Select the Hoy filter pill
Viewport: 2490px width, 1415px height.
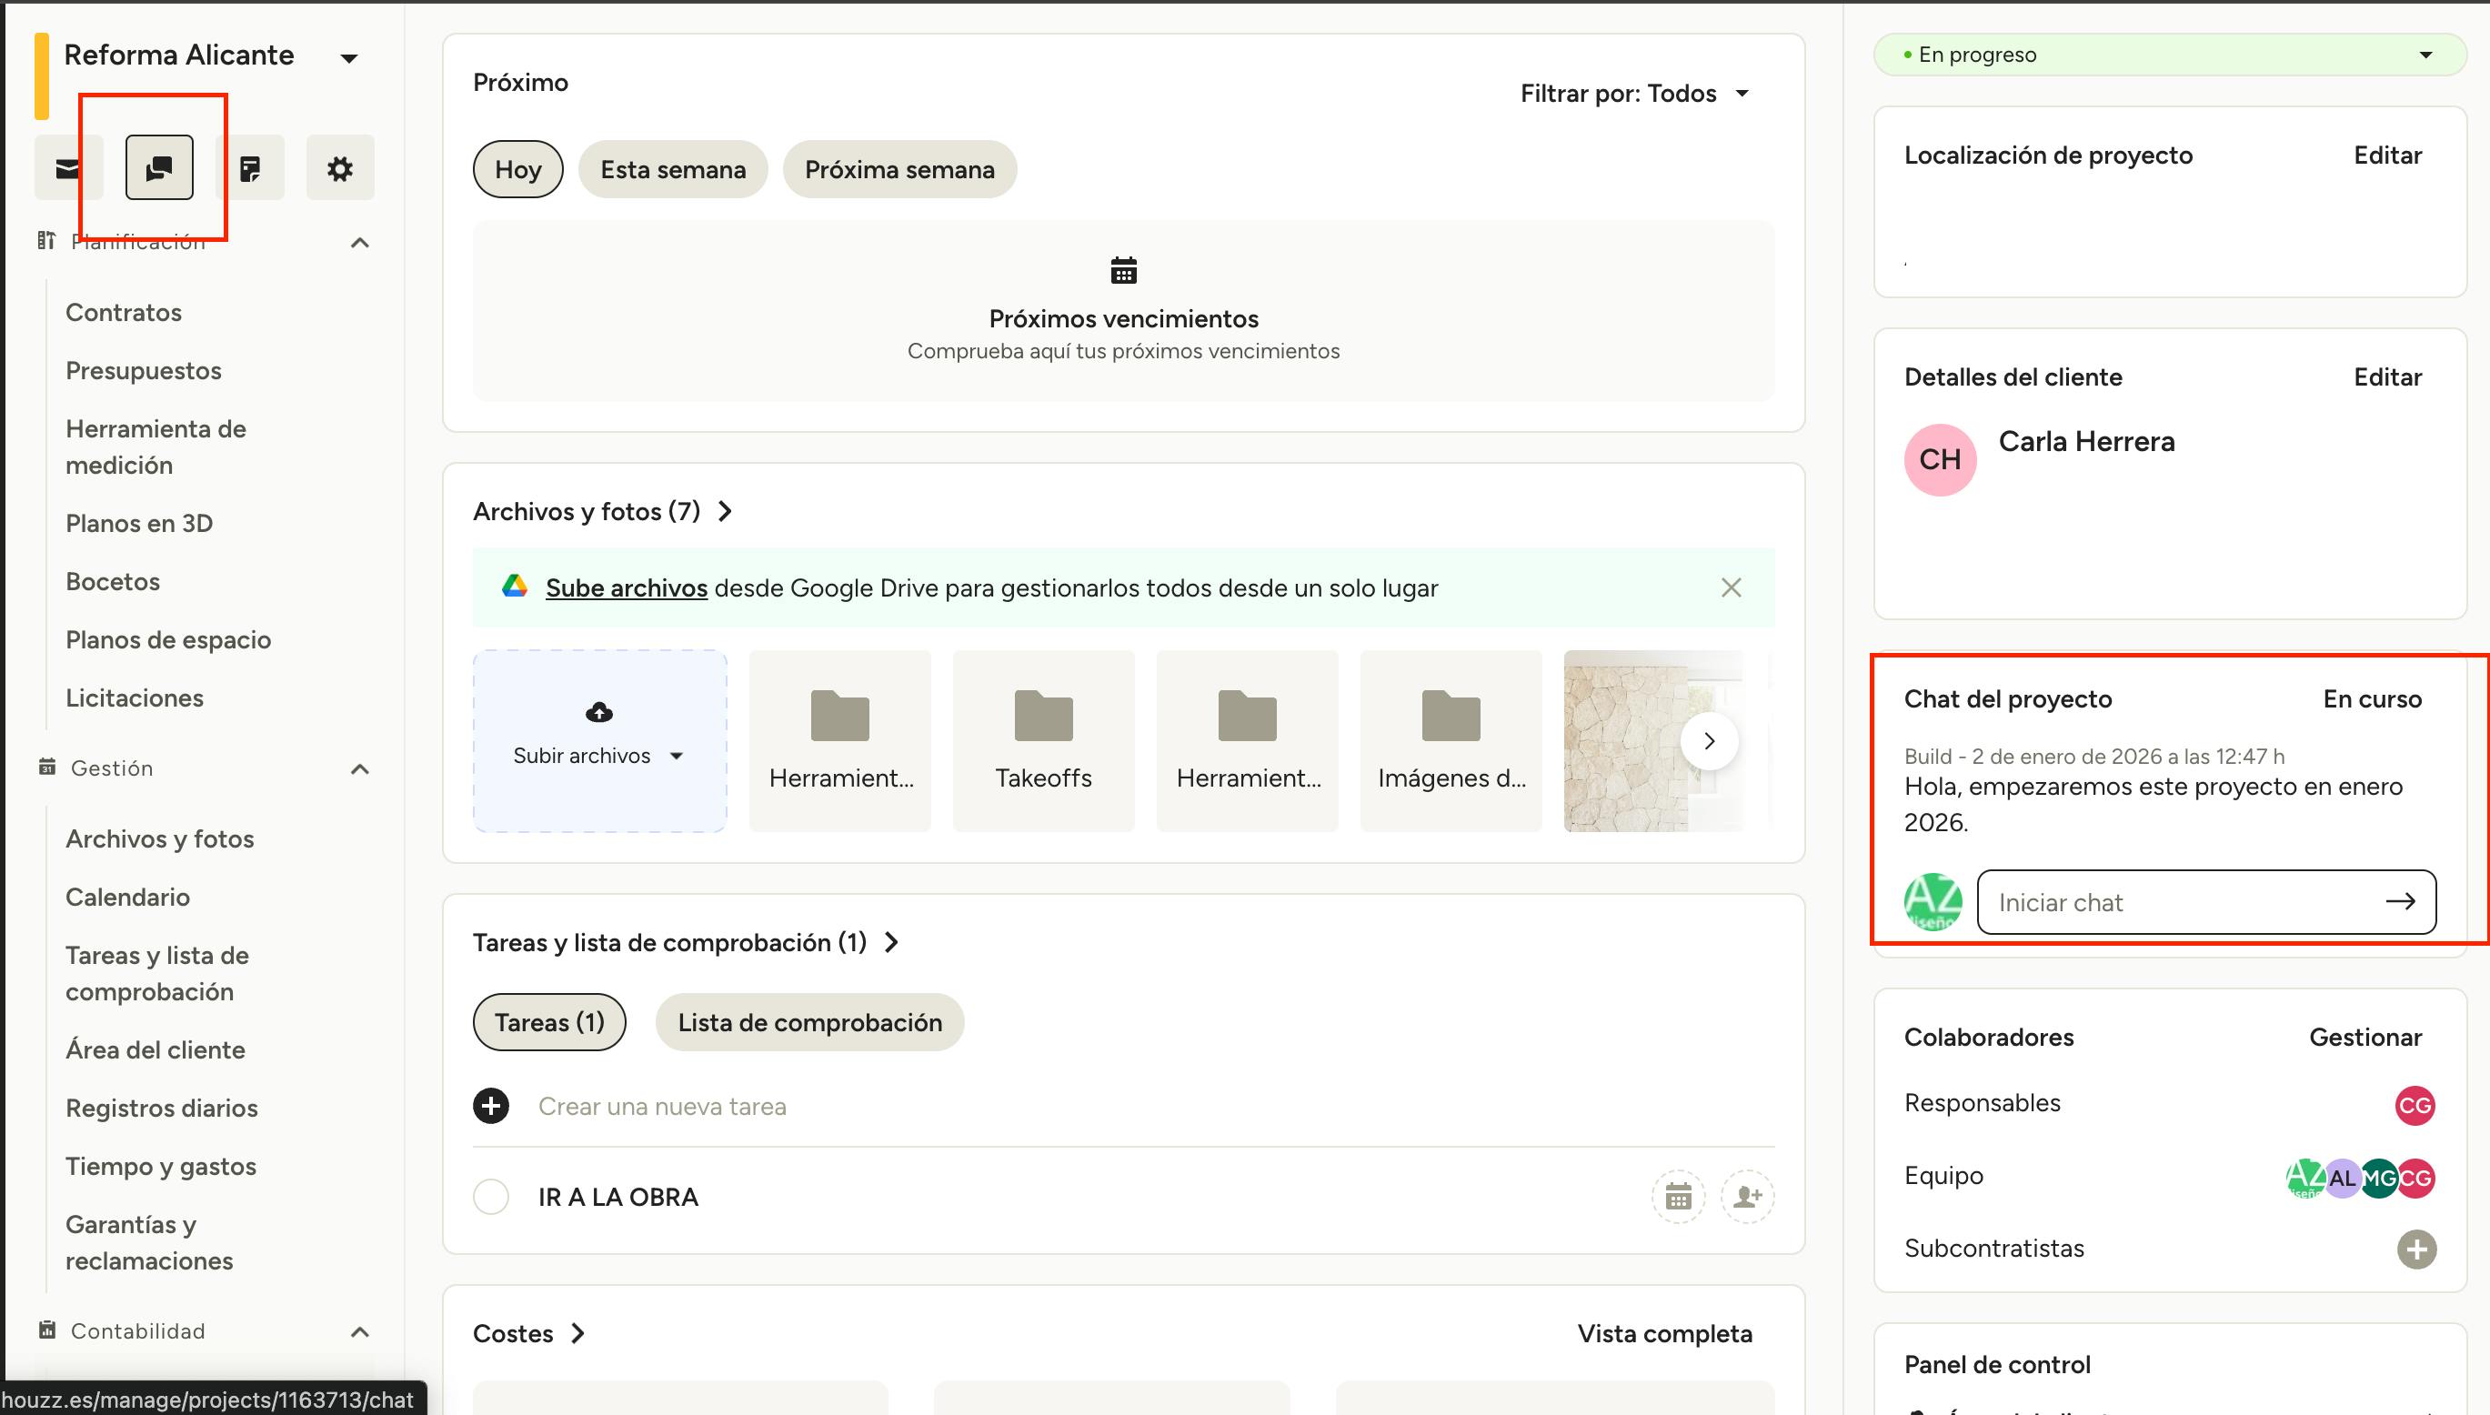tap(517, 169)
